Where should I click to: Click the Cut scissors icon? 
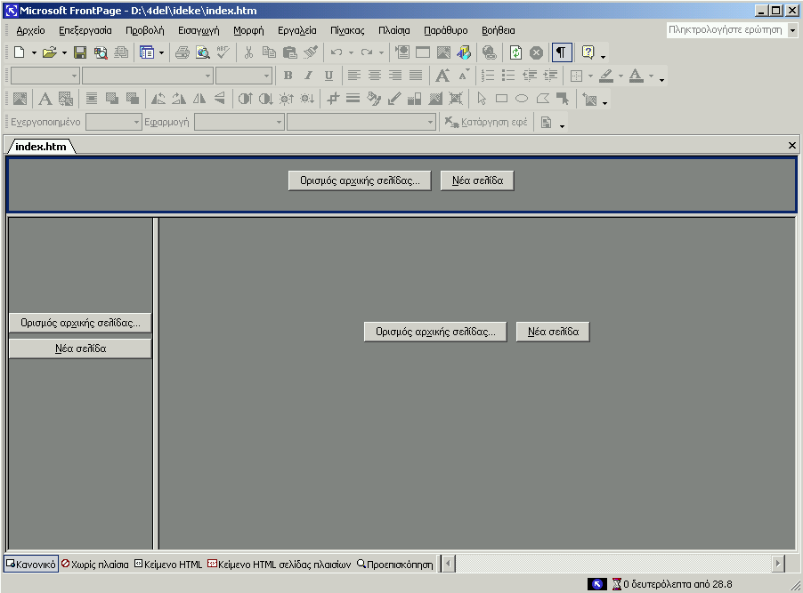(x=249, y=52)
